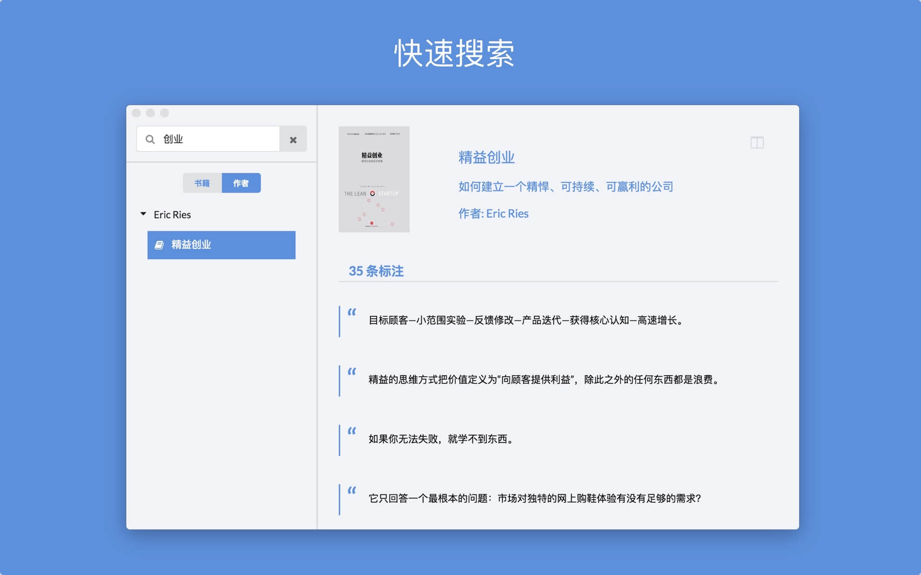The width and height of the screenshot is (921, 575).
Task: Select annotation starting with 如果你无法失败
Action: 441,439
